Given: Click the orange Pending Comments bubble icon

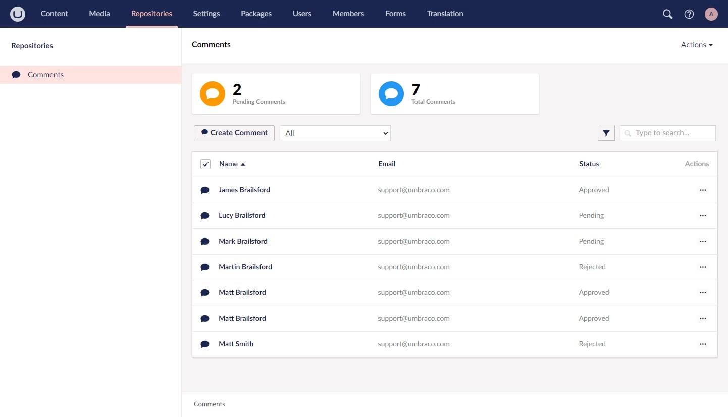Looking at the screenshot, I should point(212,93).
